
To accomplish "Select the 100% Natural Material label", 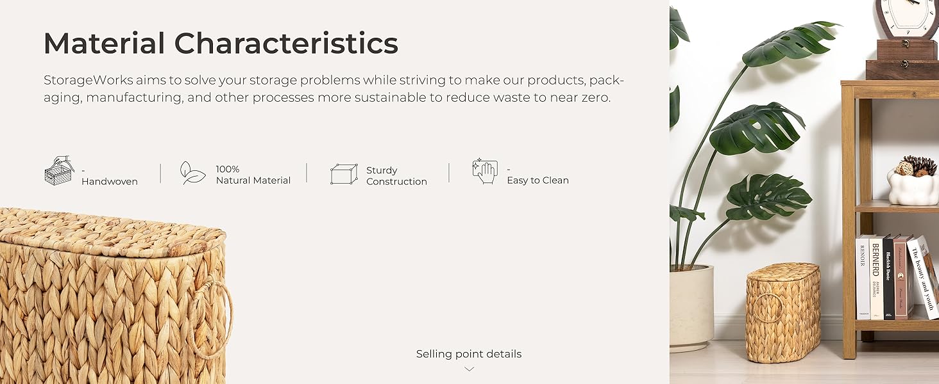I will [253, 175].
